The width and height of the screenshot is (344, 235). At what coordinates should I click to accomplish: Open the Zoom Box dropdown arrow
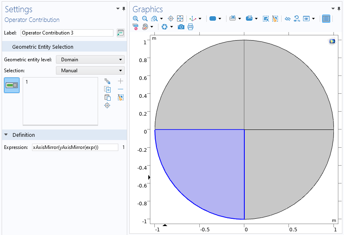162,19
